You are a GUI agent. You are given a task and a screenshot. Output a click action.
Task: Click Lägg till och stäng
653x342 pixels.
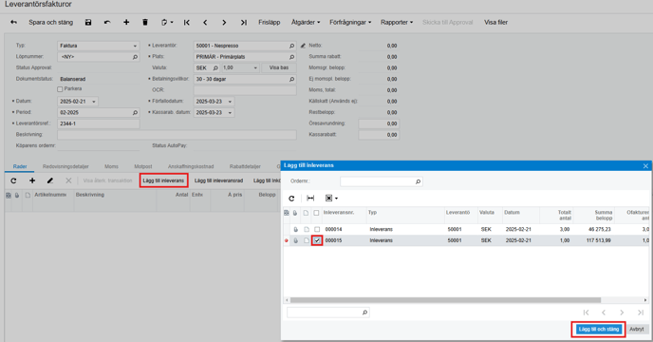click(599, 329)
